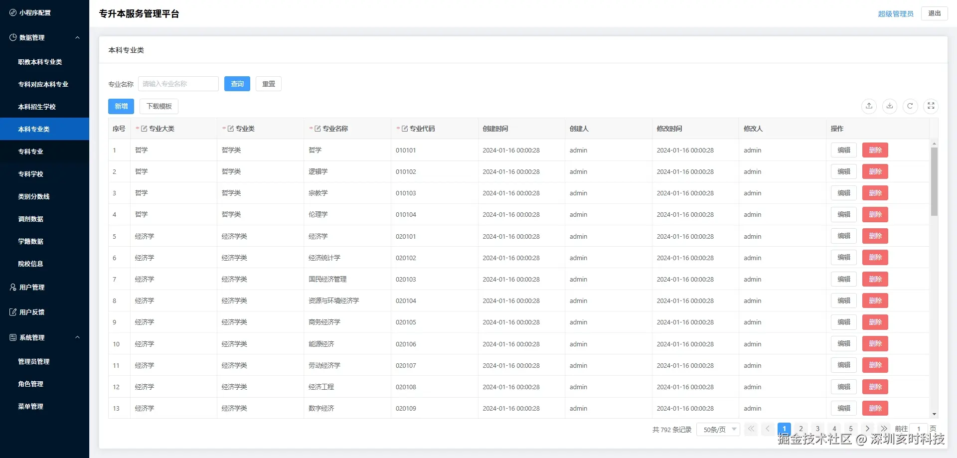The image size is (957, 458).
Task: Click the 用户管理 person icon
Action: point(13,287)
